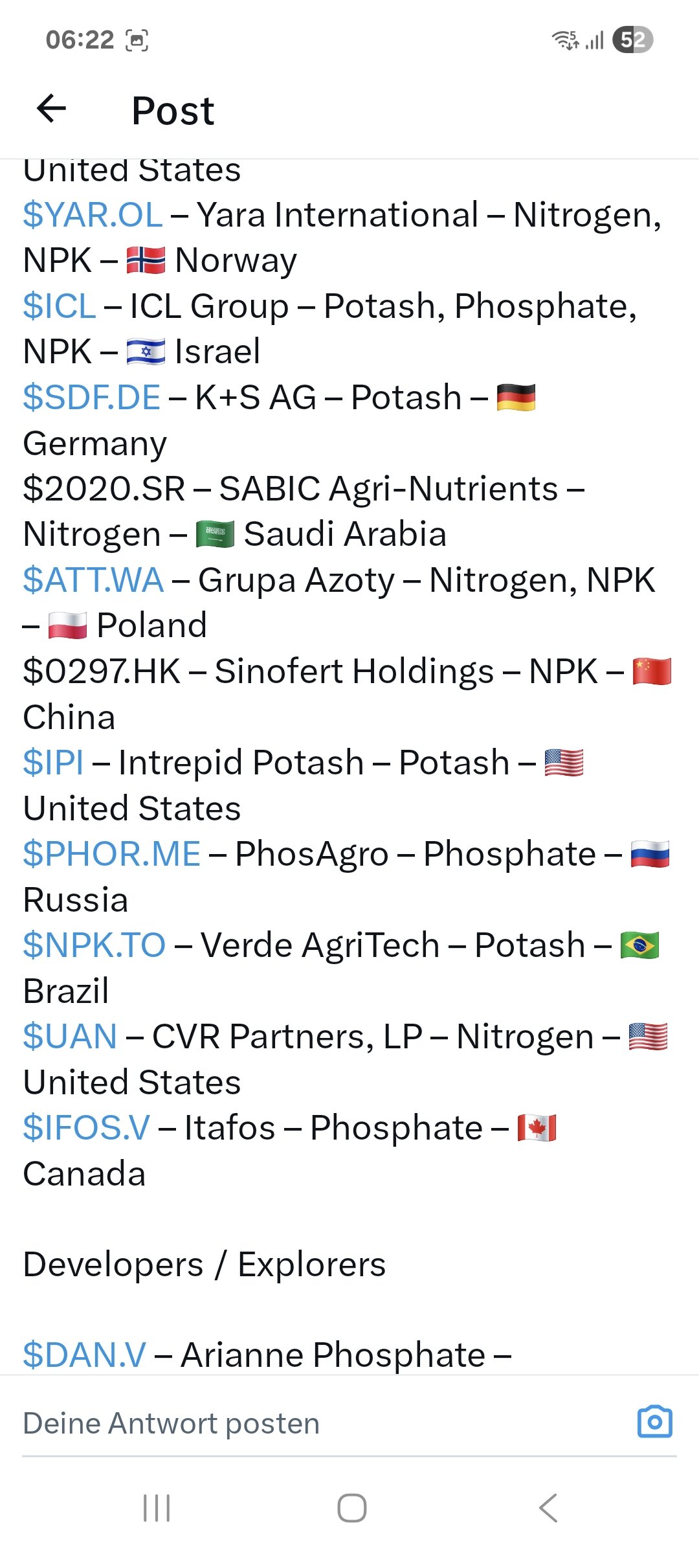Tap the $SDF.DE ticker link

(x=91, y=398)
